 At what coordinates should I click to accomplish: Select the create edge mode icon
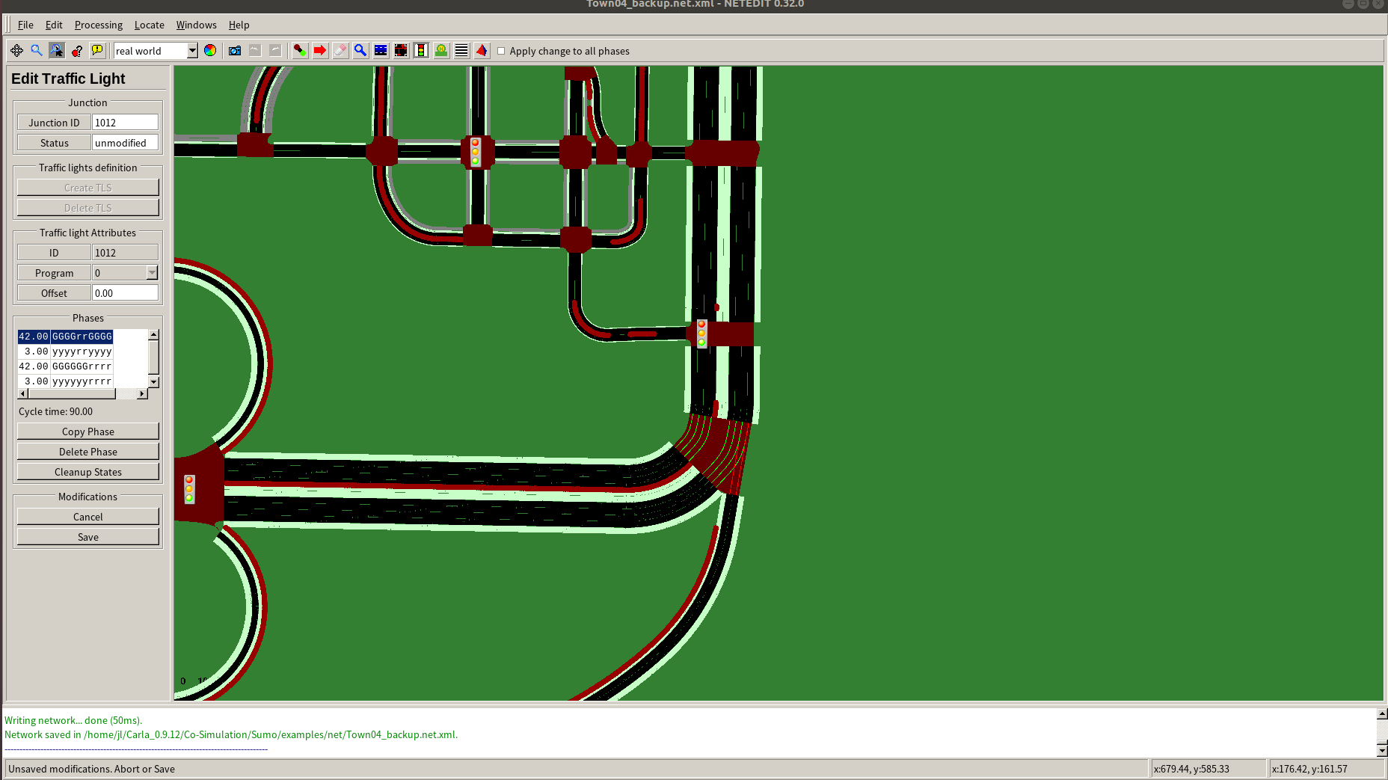[300, 51]
